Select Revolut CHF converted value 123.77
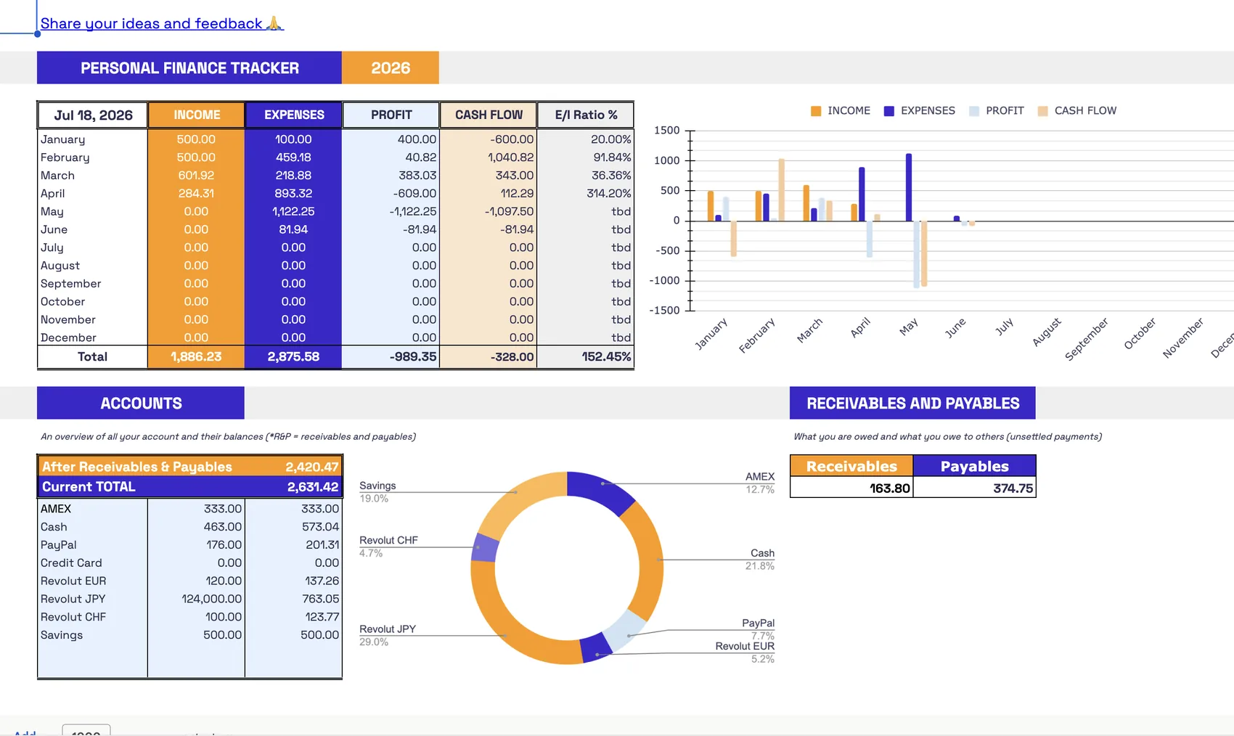The height and width of the screenshot is (736, 1234). [293, 617]
